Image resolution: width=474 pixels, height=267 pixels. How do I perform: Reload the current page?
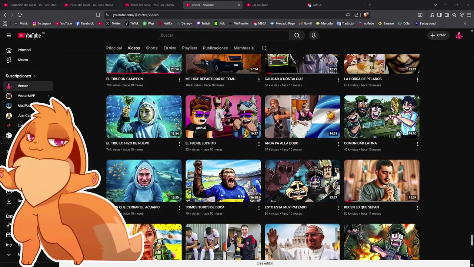click(20, 15)
